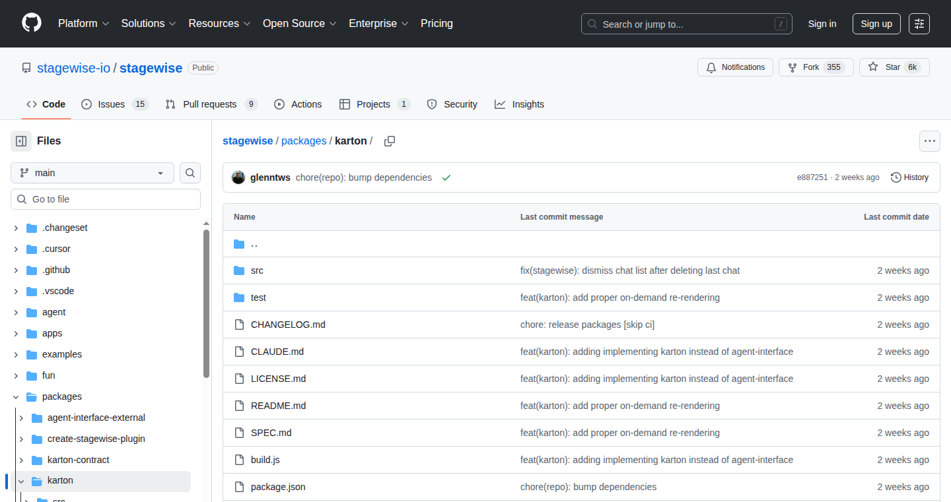Click the Search or jump to field
Image resolution: width=951 pixels, height=502 pixels.
[687, 24]
